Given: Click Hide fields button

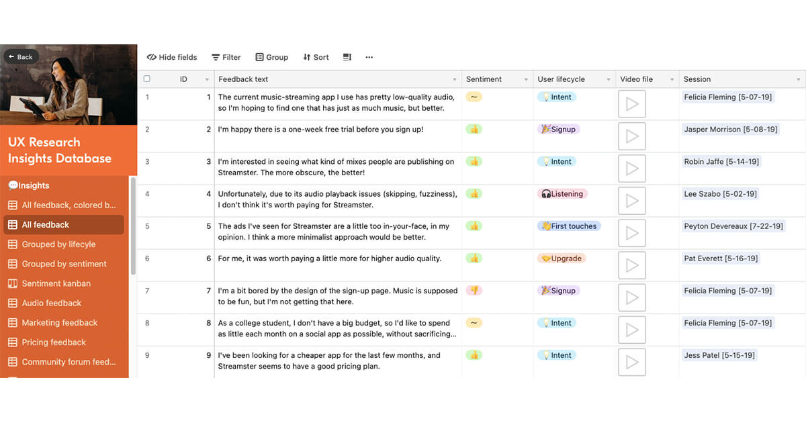Looking at the screenshot, I should [172, 57].
